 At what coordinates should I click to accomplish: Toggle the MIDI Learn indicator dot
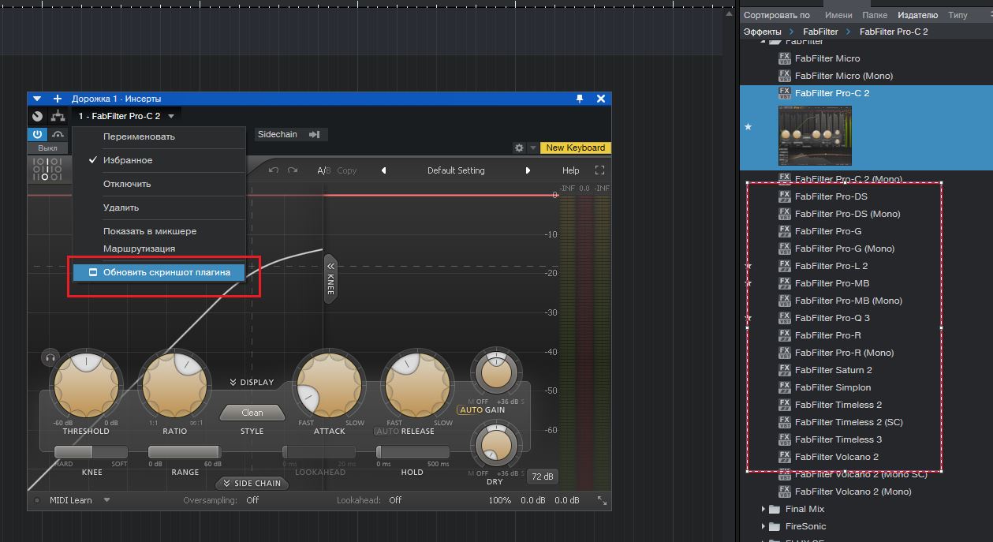tap(36, 500)
